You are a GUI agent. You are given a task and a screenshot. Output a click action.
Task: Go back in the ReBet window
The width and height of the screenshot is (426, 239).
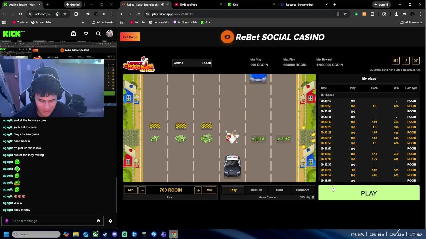click(122, 14)
